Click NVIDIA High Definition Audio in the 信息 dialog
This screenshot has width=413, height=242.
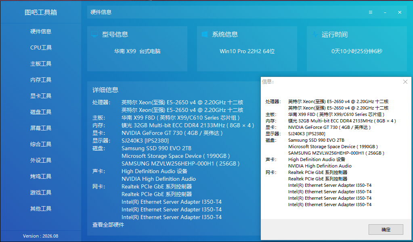click(x=320, y=166)
